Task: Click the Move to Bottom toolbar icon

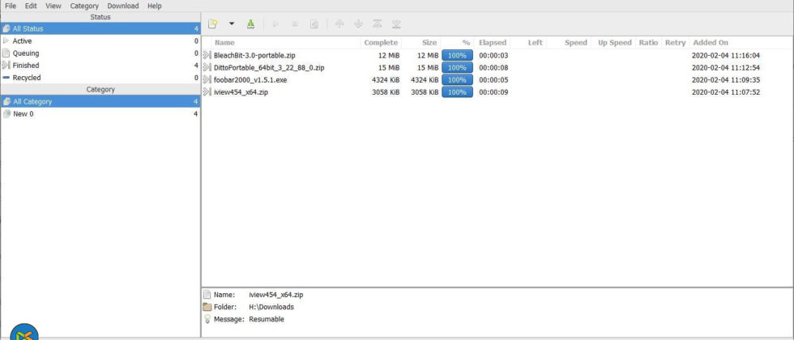Action: pos(396,23)
